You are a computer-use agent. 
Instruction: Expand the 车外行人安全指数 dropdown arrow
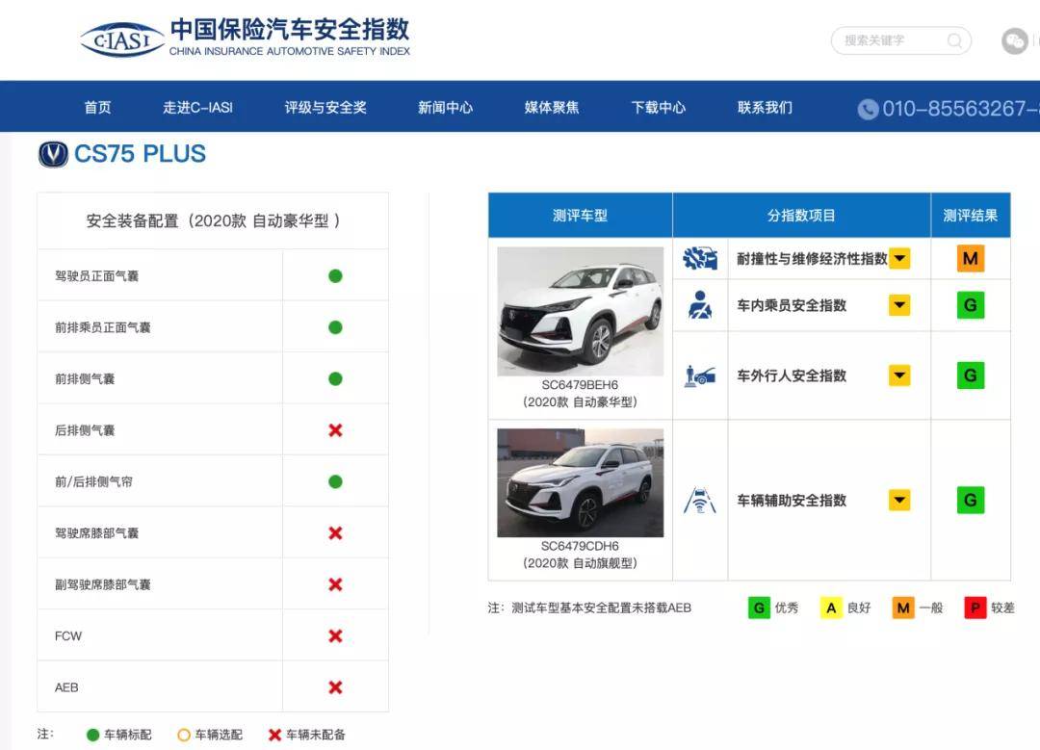[x=899, y=375]
